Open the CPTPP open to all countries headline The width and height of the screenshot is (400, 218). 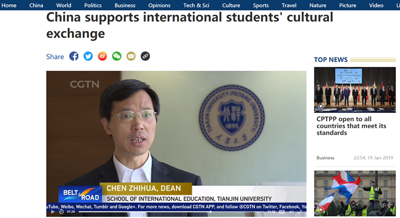click(x=351, y=126)
